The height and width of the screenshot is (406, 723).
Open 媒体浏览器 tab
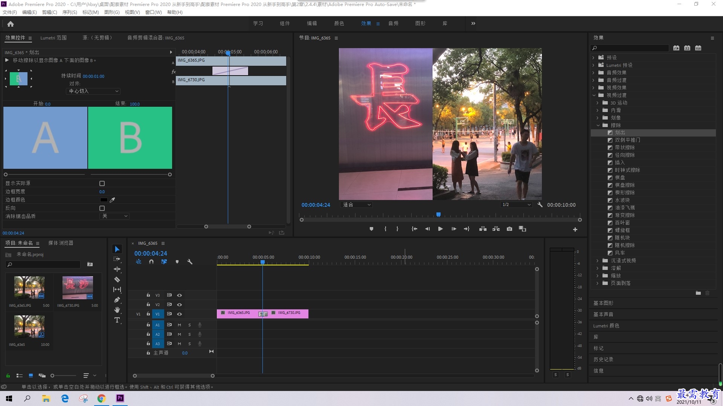(x=61, y=243)
